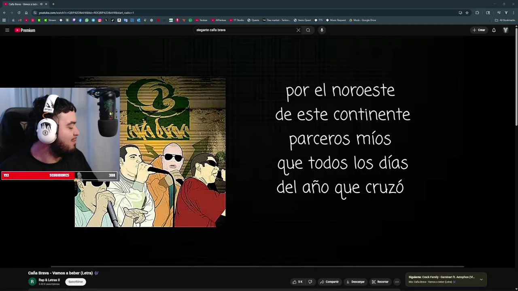518x291 pixels.
Task: Open the Yankee YouTube bookmark
Action: click(201, 20)
